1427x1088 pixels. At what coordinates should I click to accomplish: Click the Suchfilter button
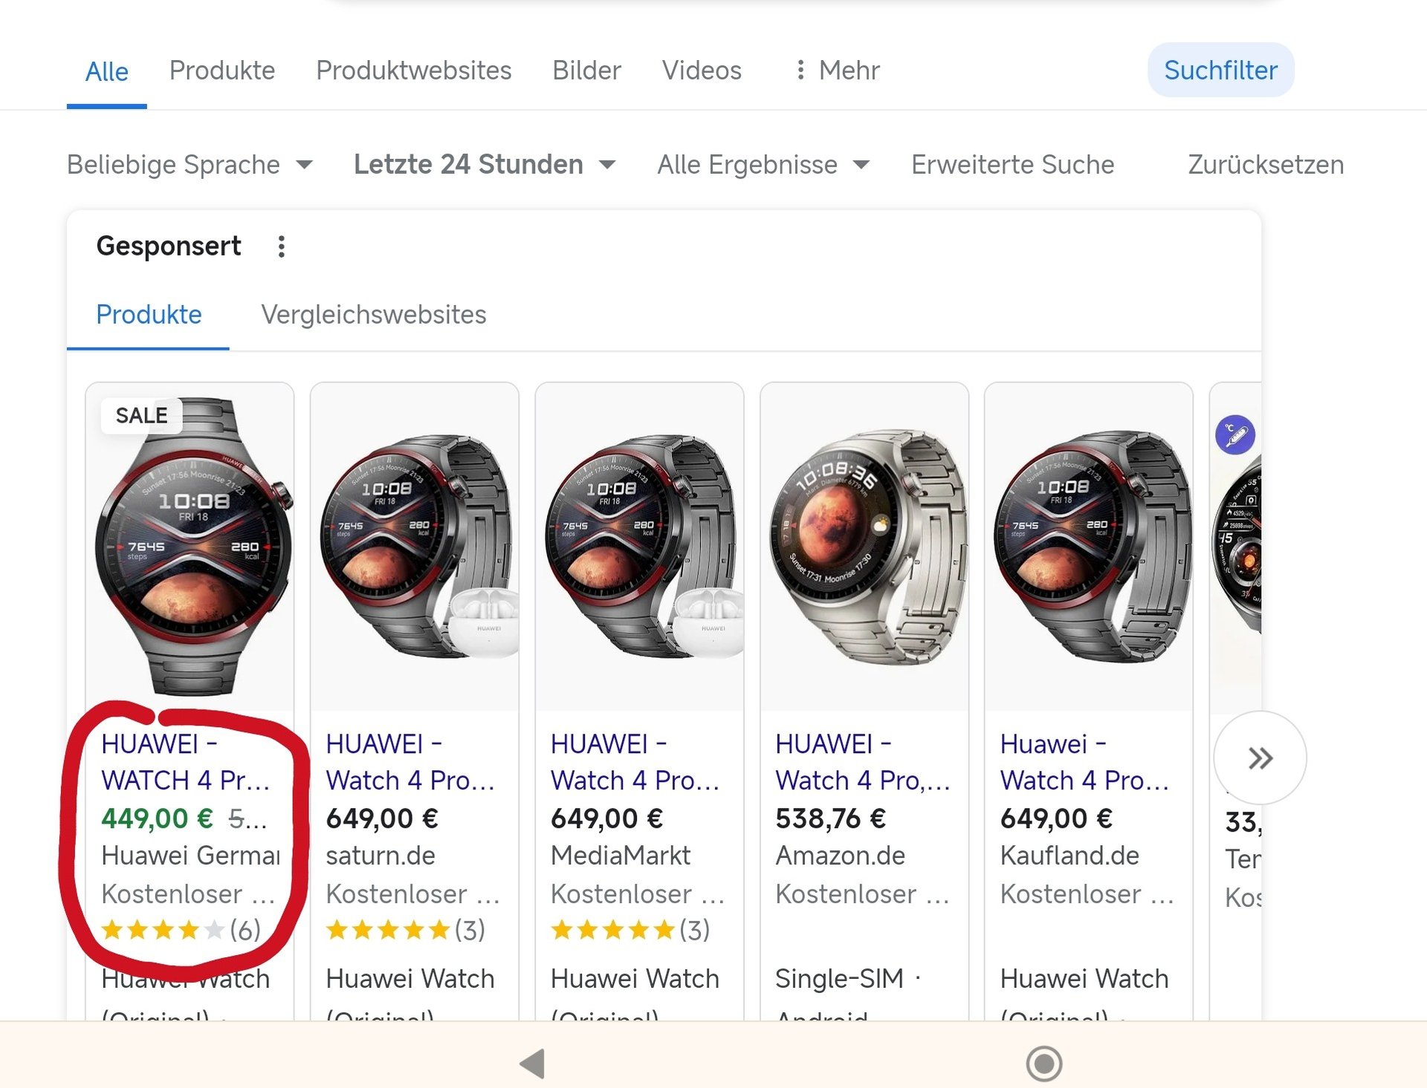coord(1220,70)
